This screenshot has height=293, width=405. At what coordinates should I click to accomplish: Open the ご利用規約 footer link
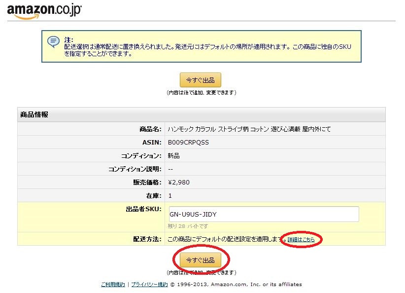coord(112,284)
